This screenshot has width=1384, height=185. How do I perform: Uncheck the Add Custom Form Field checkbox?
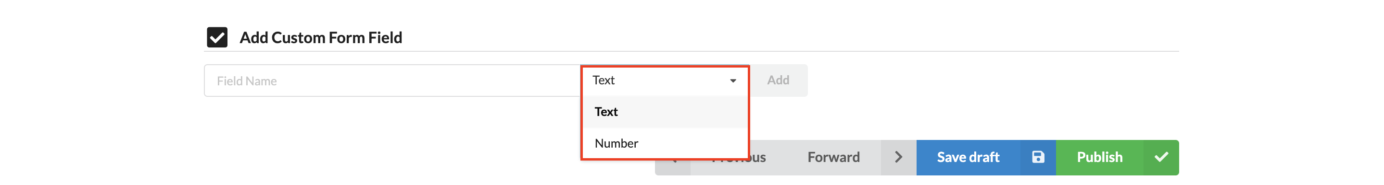click(x=217, y=37)
